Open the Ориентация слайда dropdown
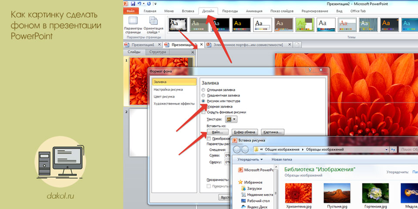418x209 pixels. 153,25
